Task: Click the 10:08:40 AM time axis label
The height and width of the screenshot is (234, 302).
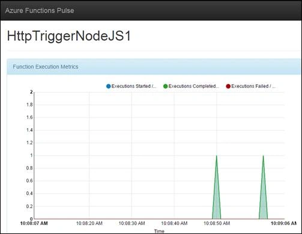Action: click(174, 223)
